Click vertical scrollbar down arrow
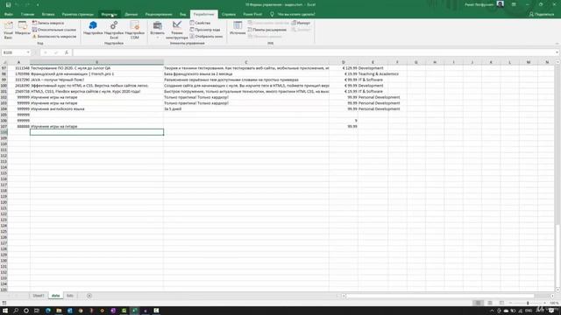 coord(557,290)
